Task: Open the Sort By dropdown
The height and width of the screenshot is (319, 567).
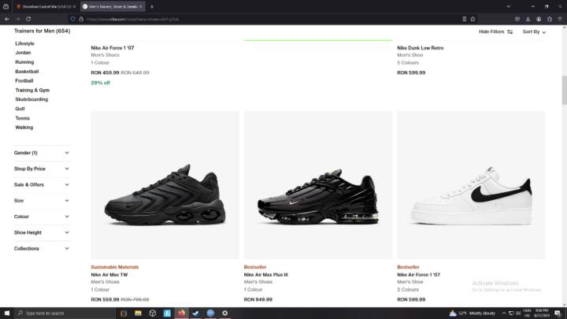Action: [534, 32]
